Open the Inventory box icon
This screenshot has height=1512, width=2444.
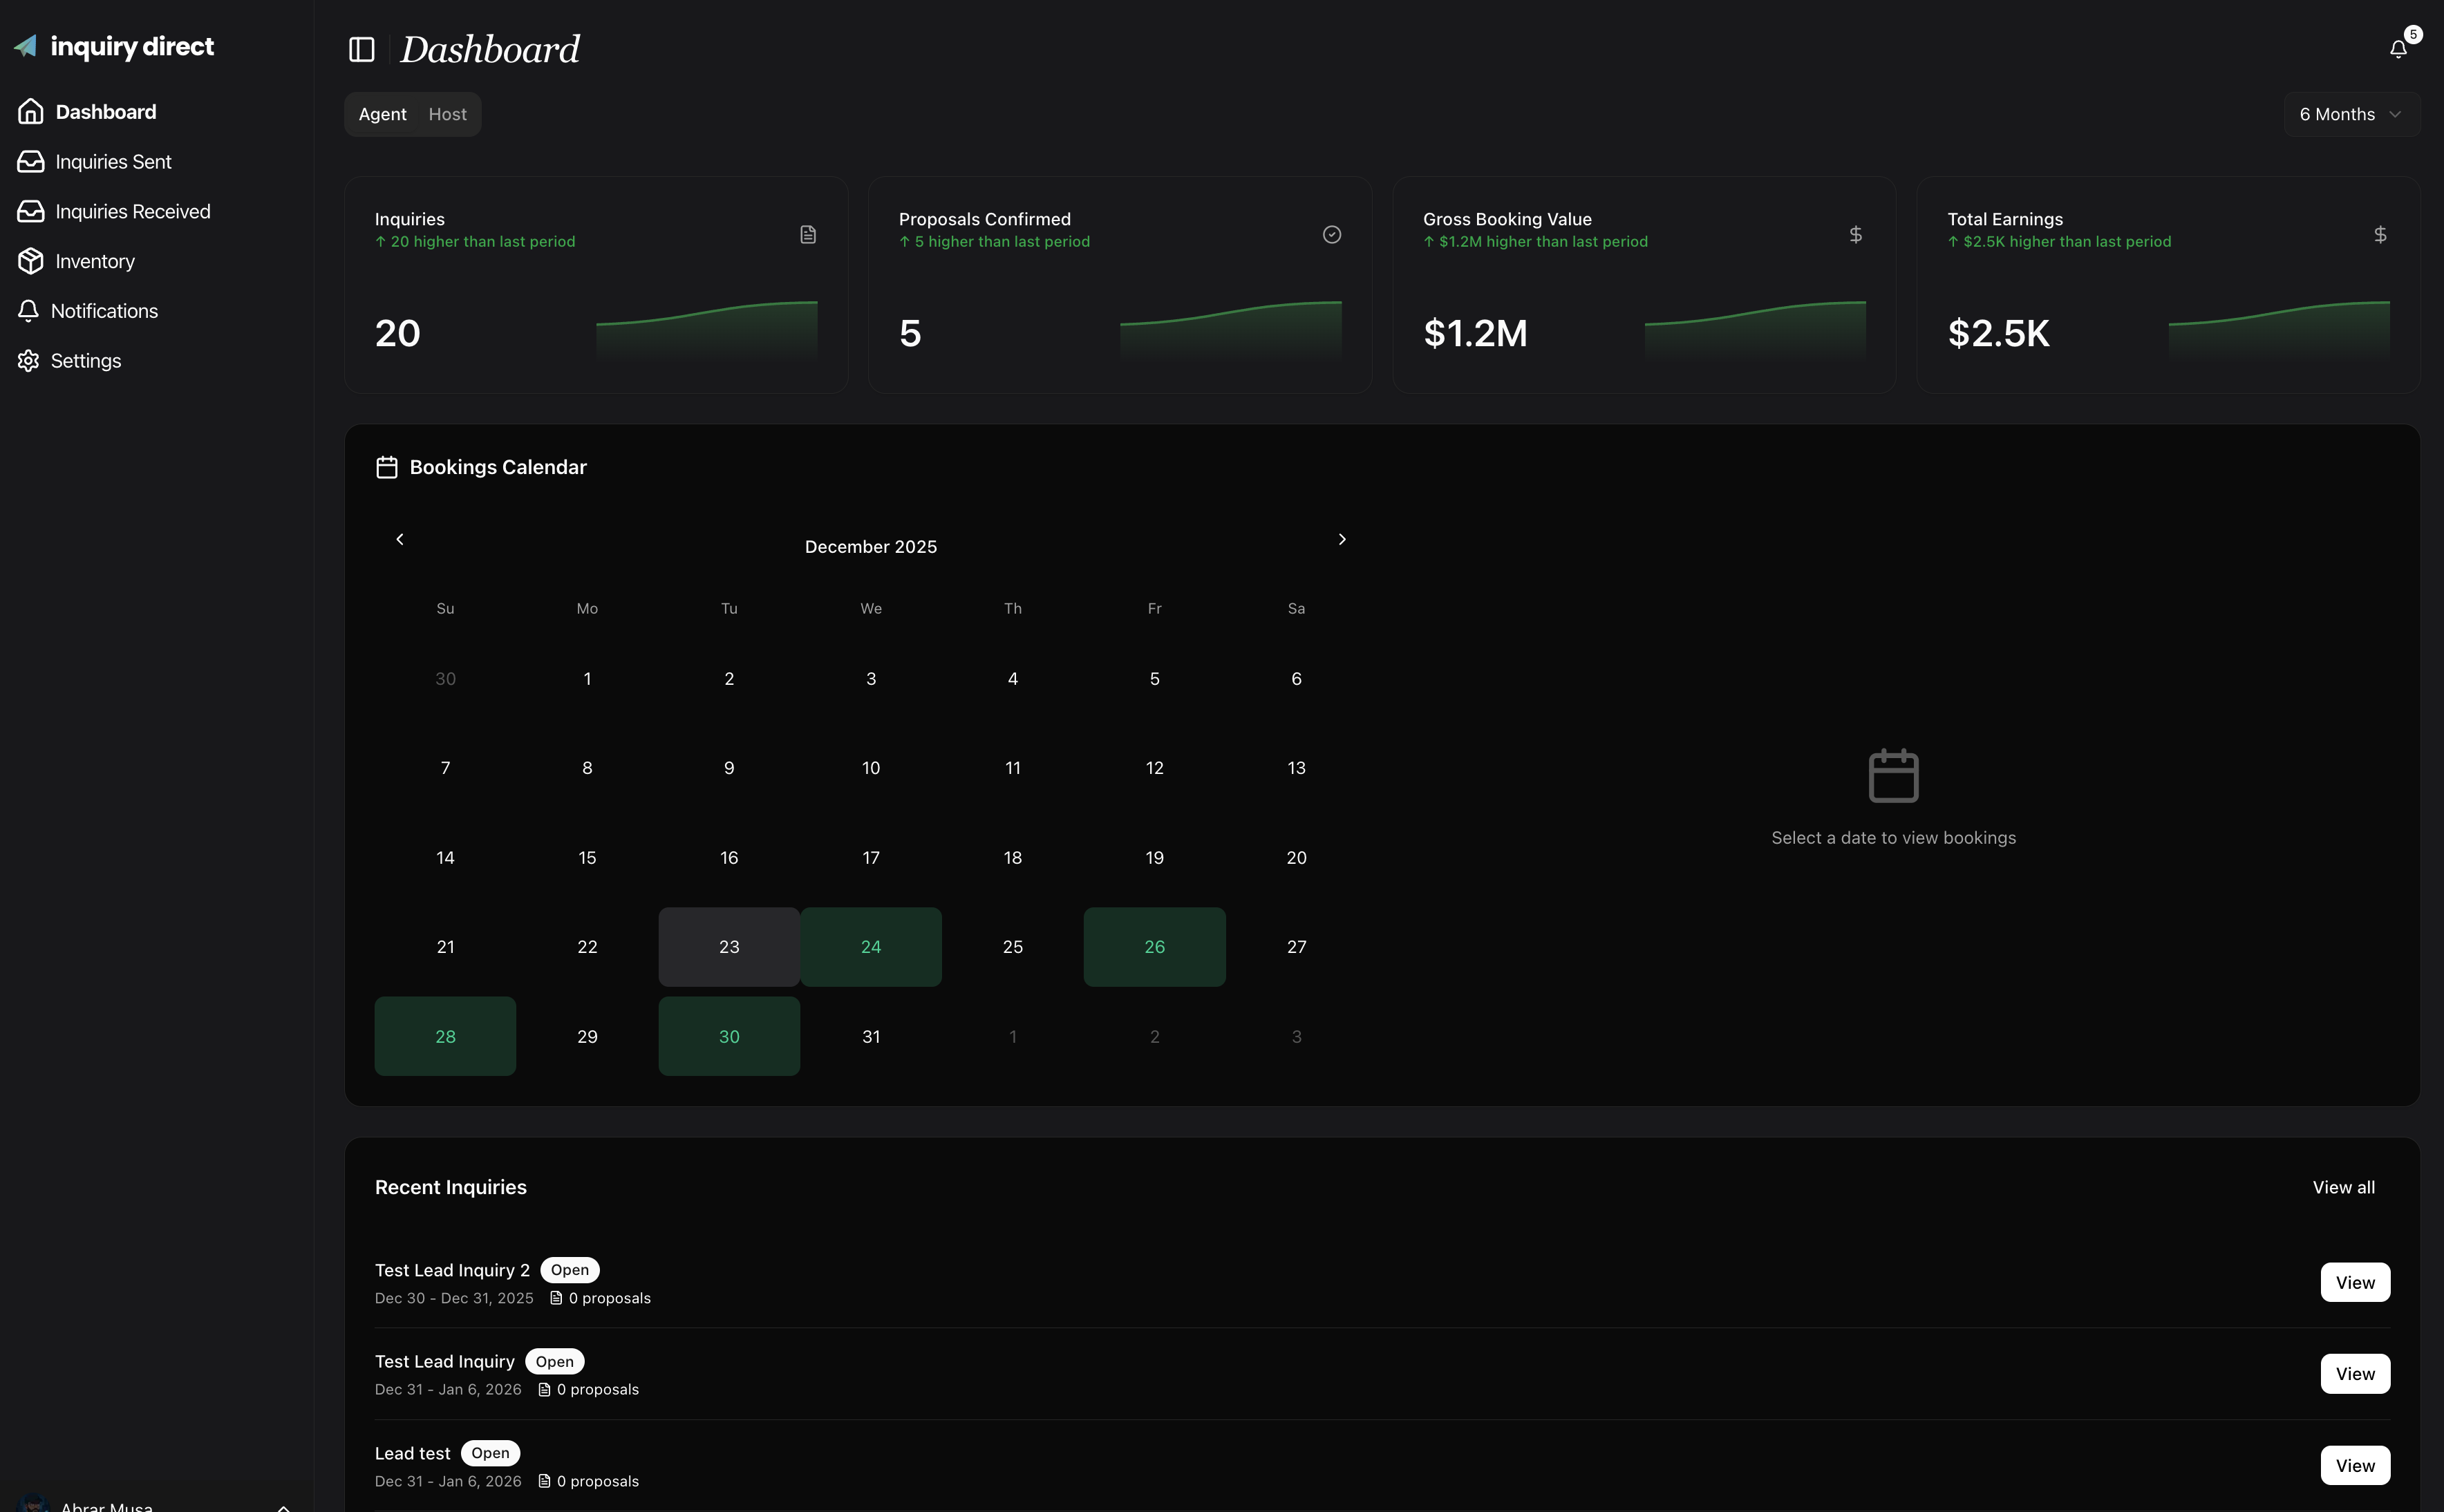31,261
